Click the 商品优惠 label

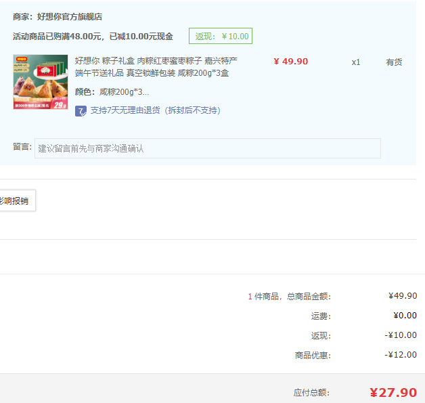coord(313,356)
